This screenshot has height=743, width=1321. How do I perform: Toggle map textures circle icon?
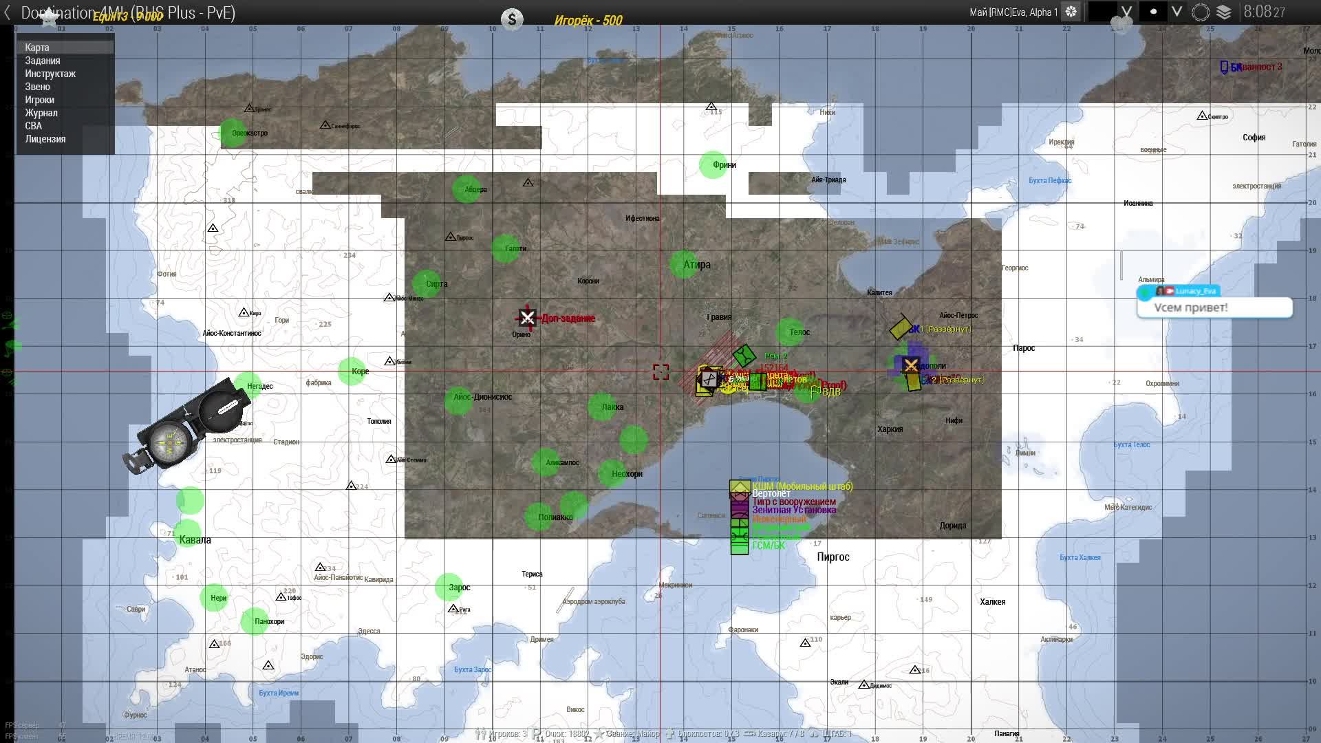tap(1201, 12)
